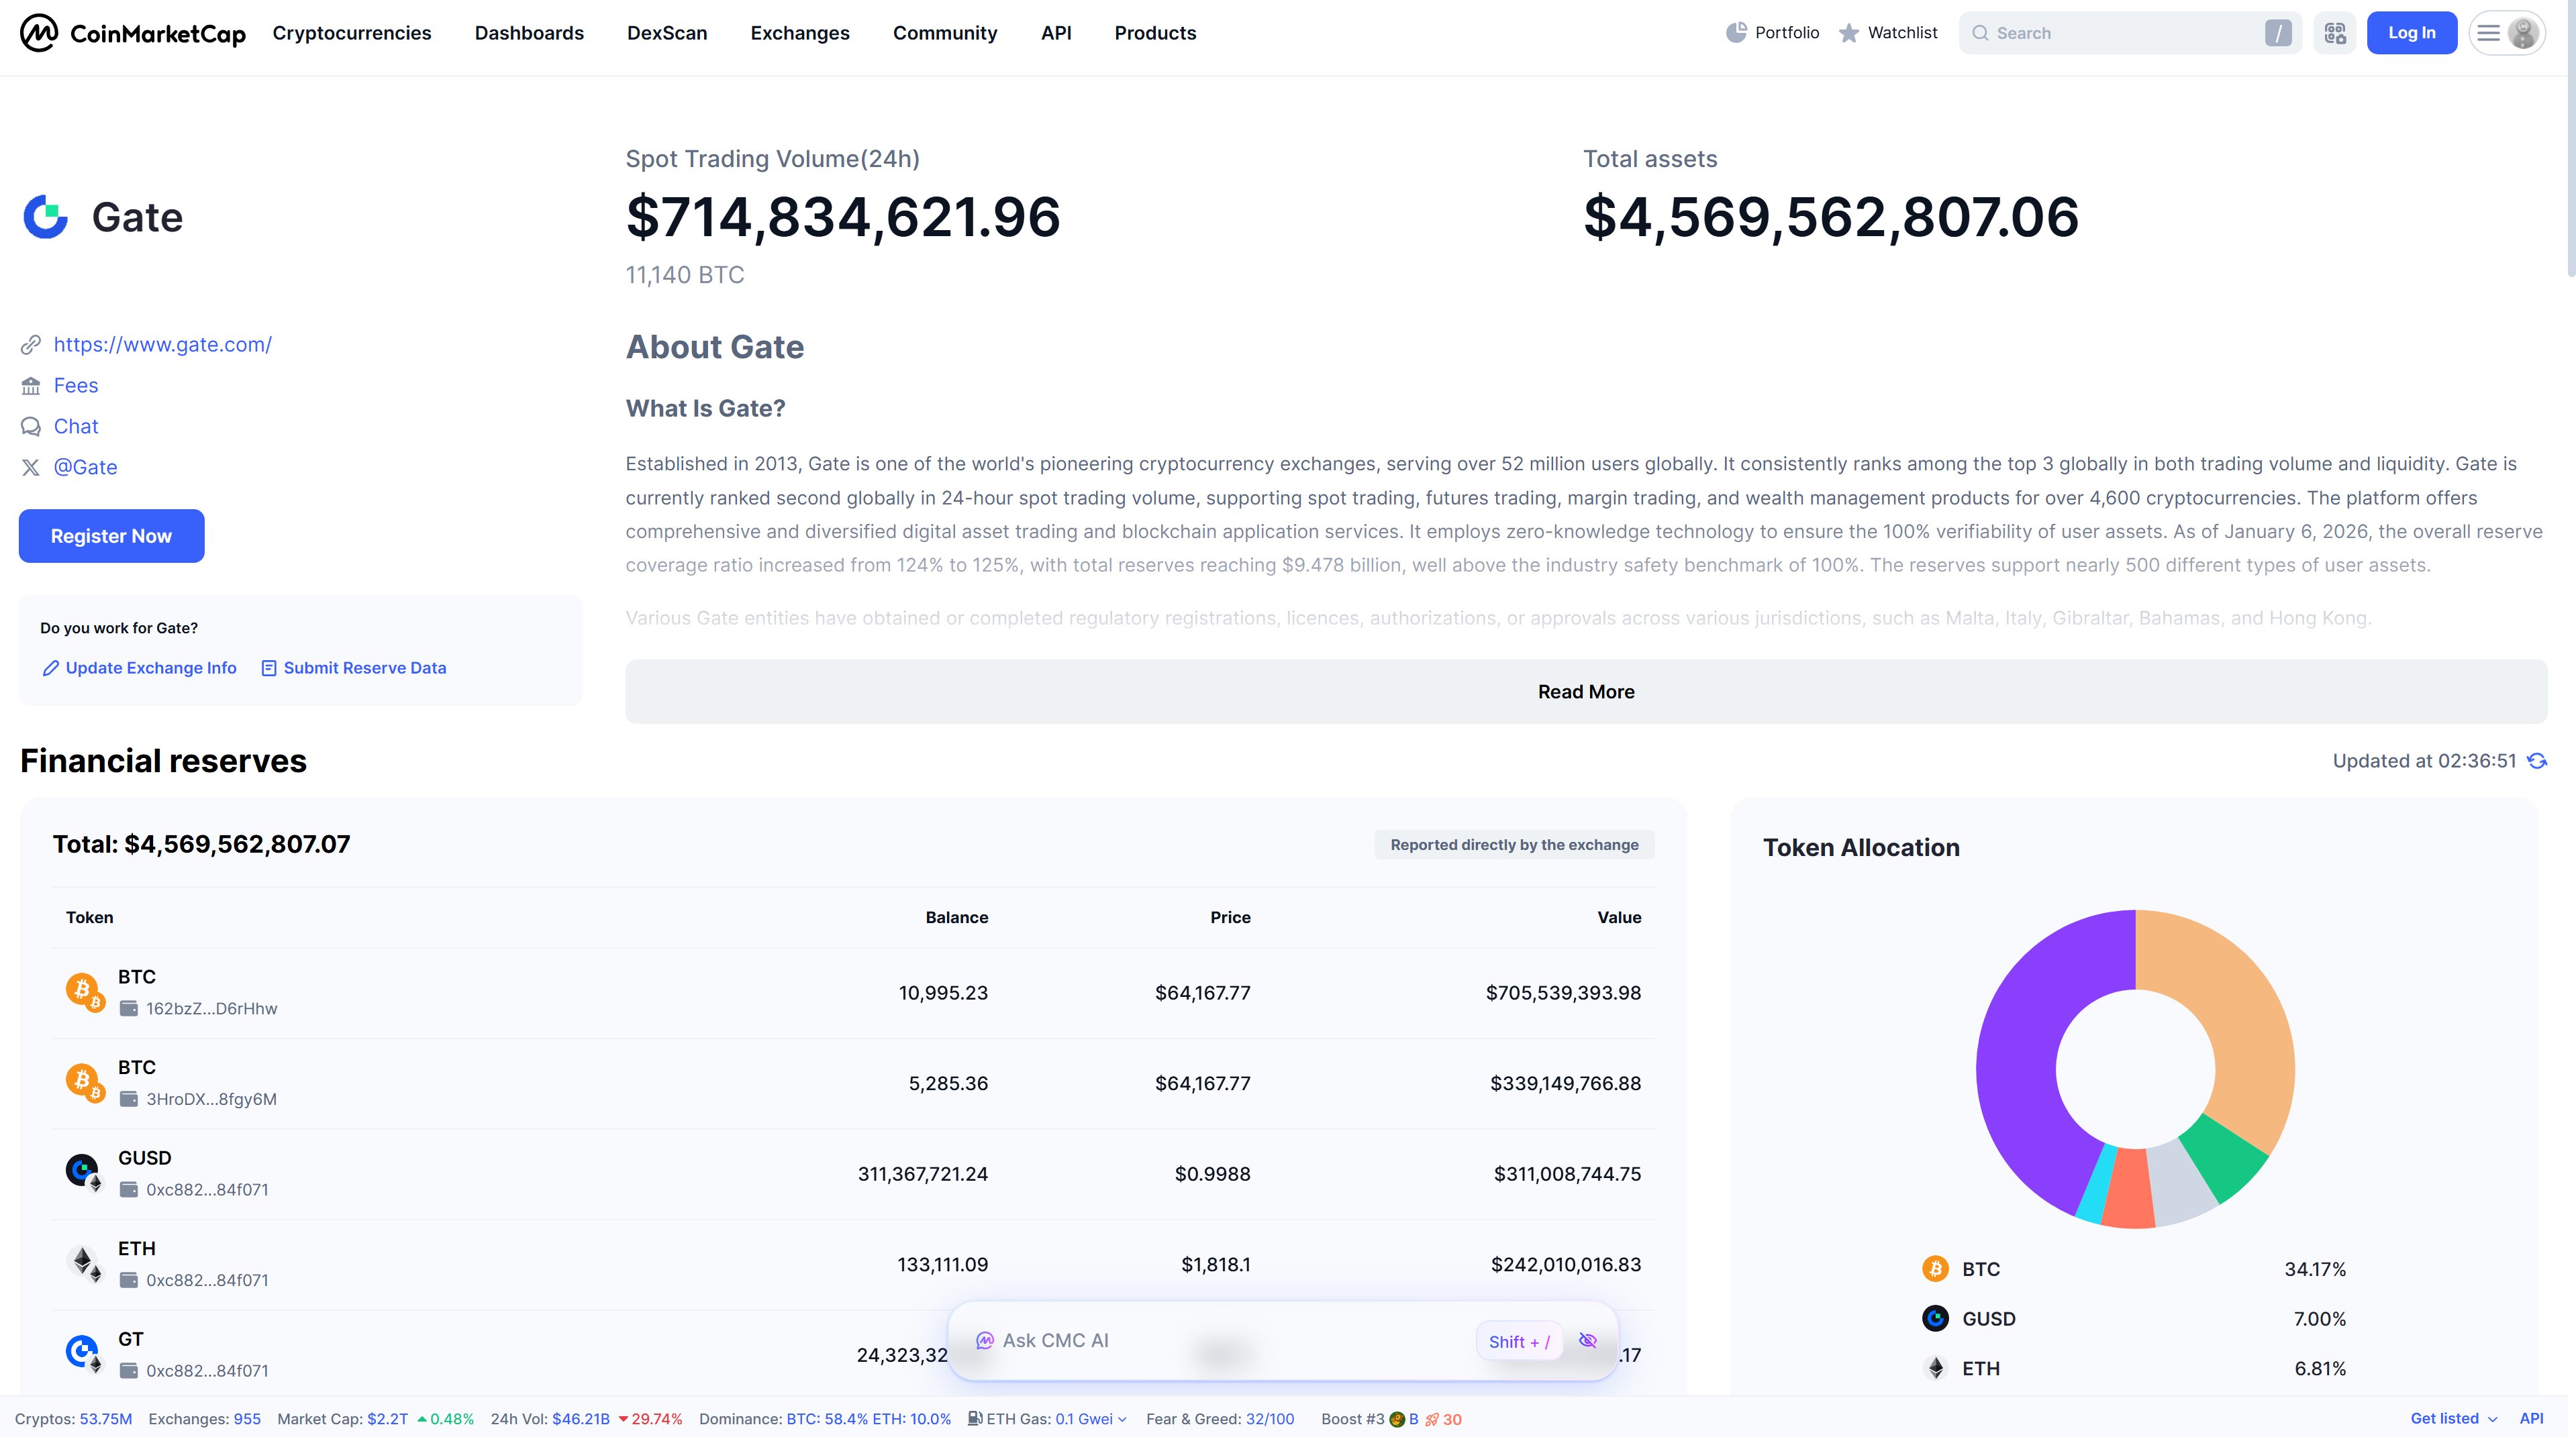Click the ETH Gas pump icon
Image resolution: width=2576 pixels, height=1437 pixels.
click(x=975, y=1419)
